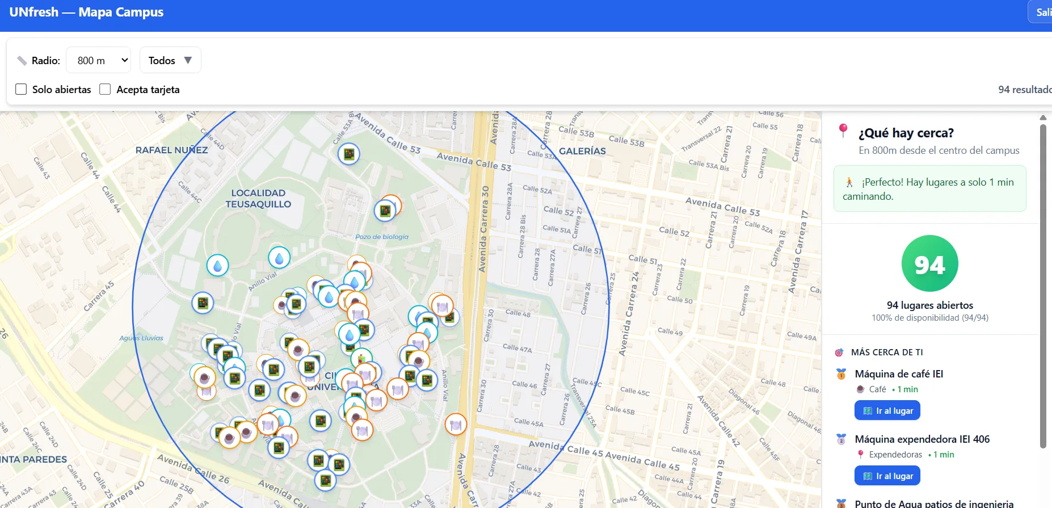Screen dimensions: 1052x508
Task: Click the green-bordered marker in campus center
Action: click(361, 359)
